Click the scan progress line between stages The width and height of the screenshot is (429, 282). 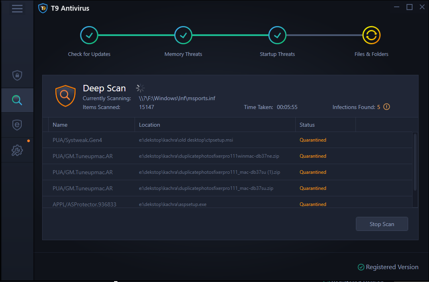137,35
